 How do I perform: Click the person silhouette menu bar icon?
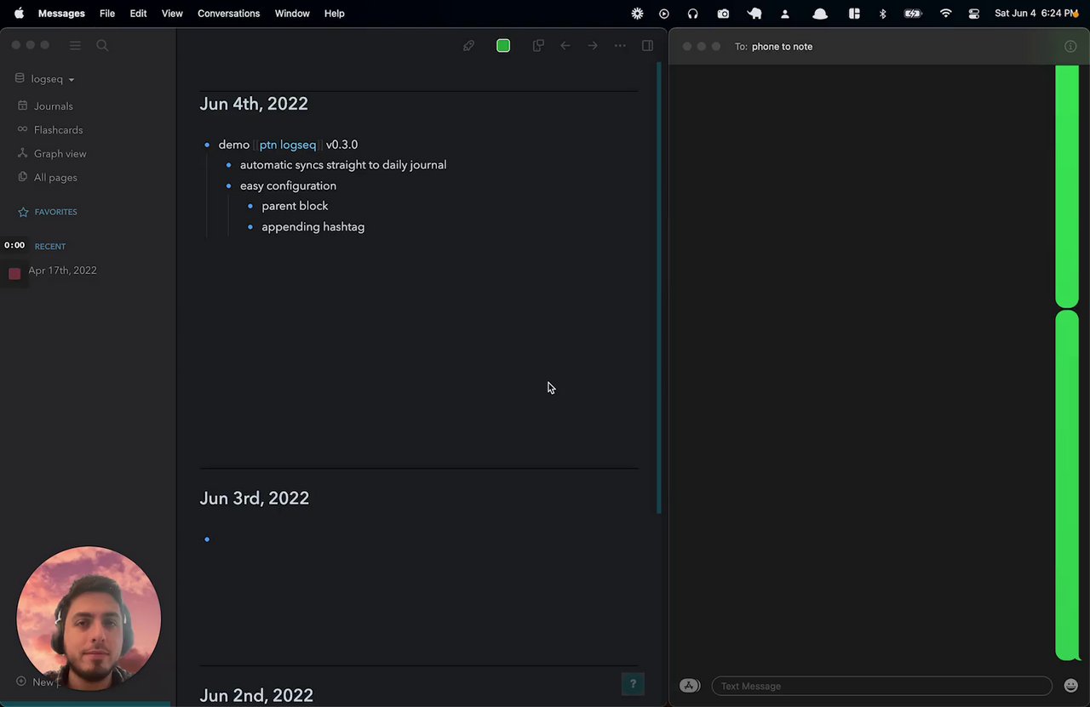(x=785, y=14)
